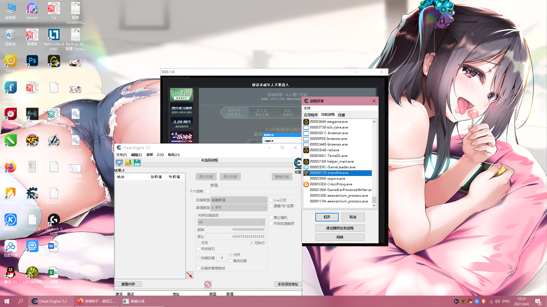Click the save floppy disk icon
Image resolution: width=547 pixels, height=307 pixels.
(x=137, y=163)
